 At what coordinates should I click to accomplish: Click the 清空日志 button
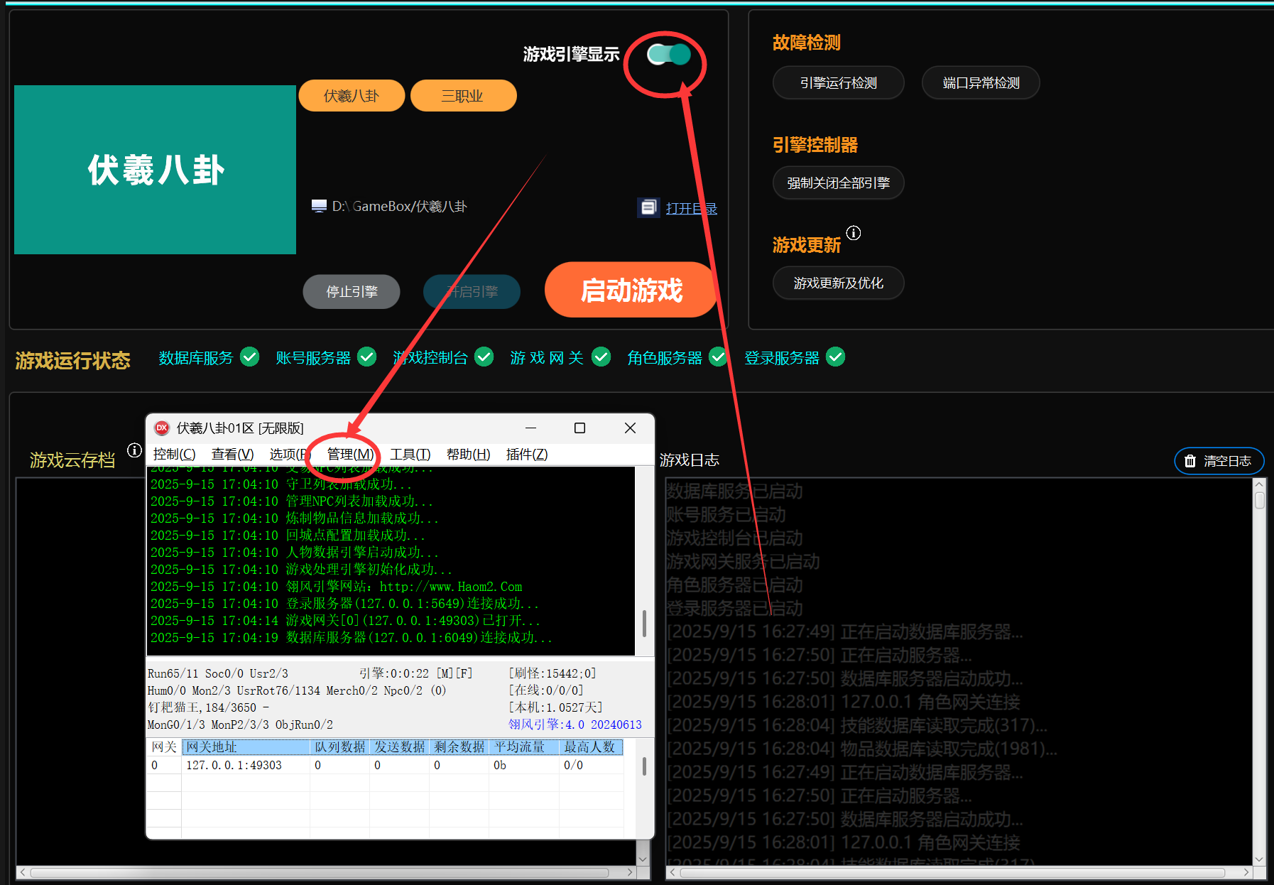pos(1219,461)
